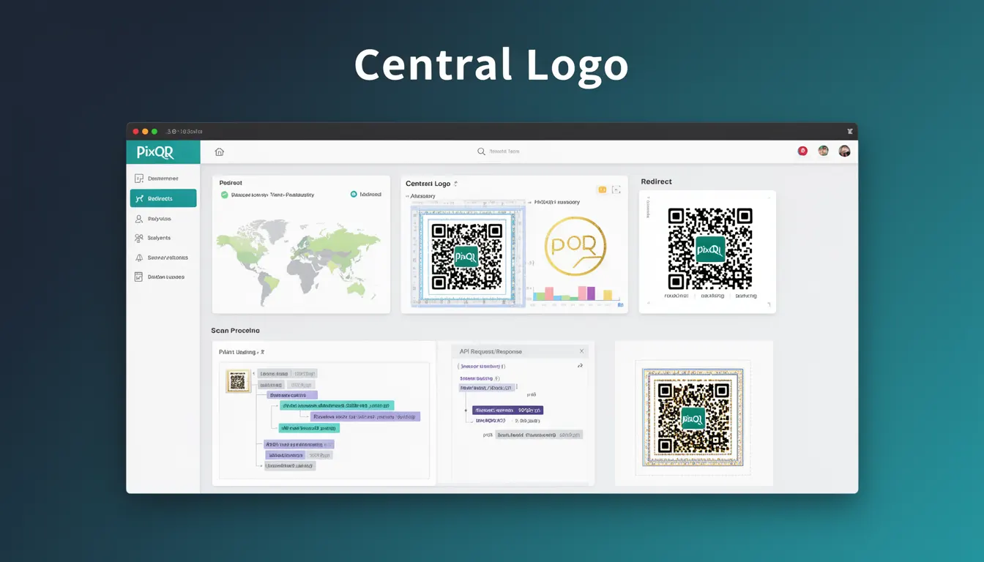This screenshot has height=562, width=984.
Task: Open the sidebar item with the single-person icon
Action: tap(163, 219)
